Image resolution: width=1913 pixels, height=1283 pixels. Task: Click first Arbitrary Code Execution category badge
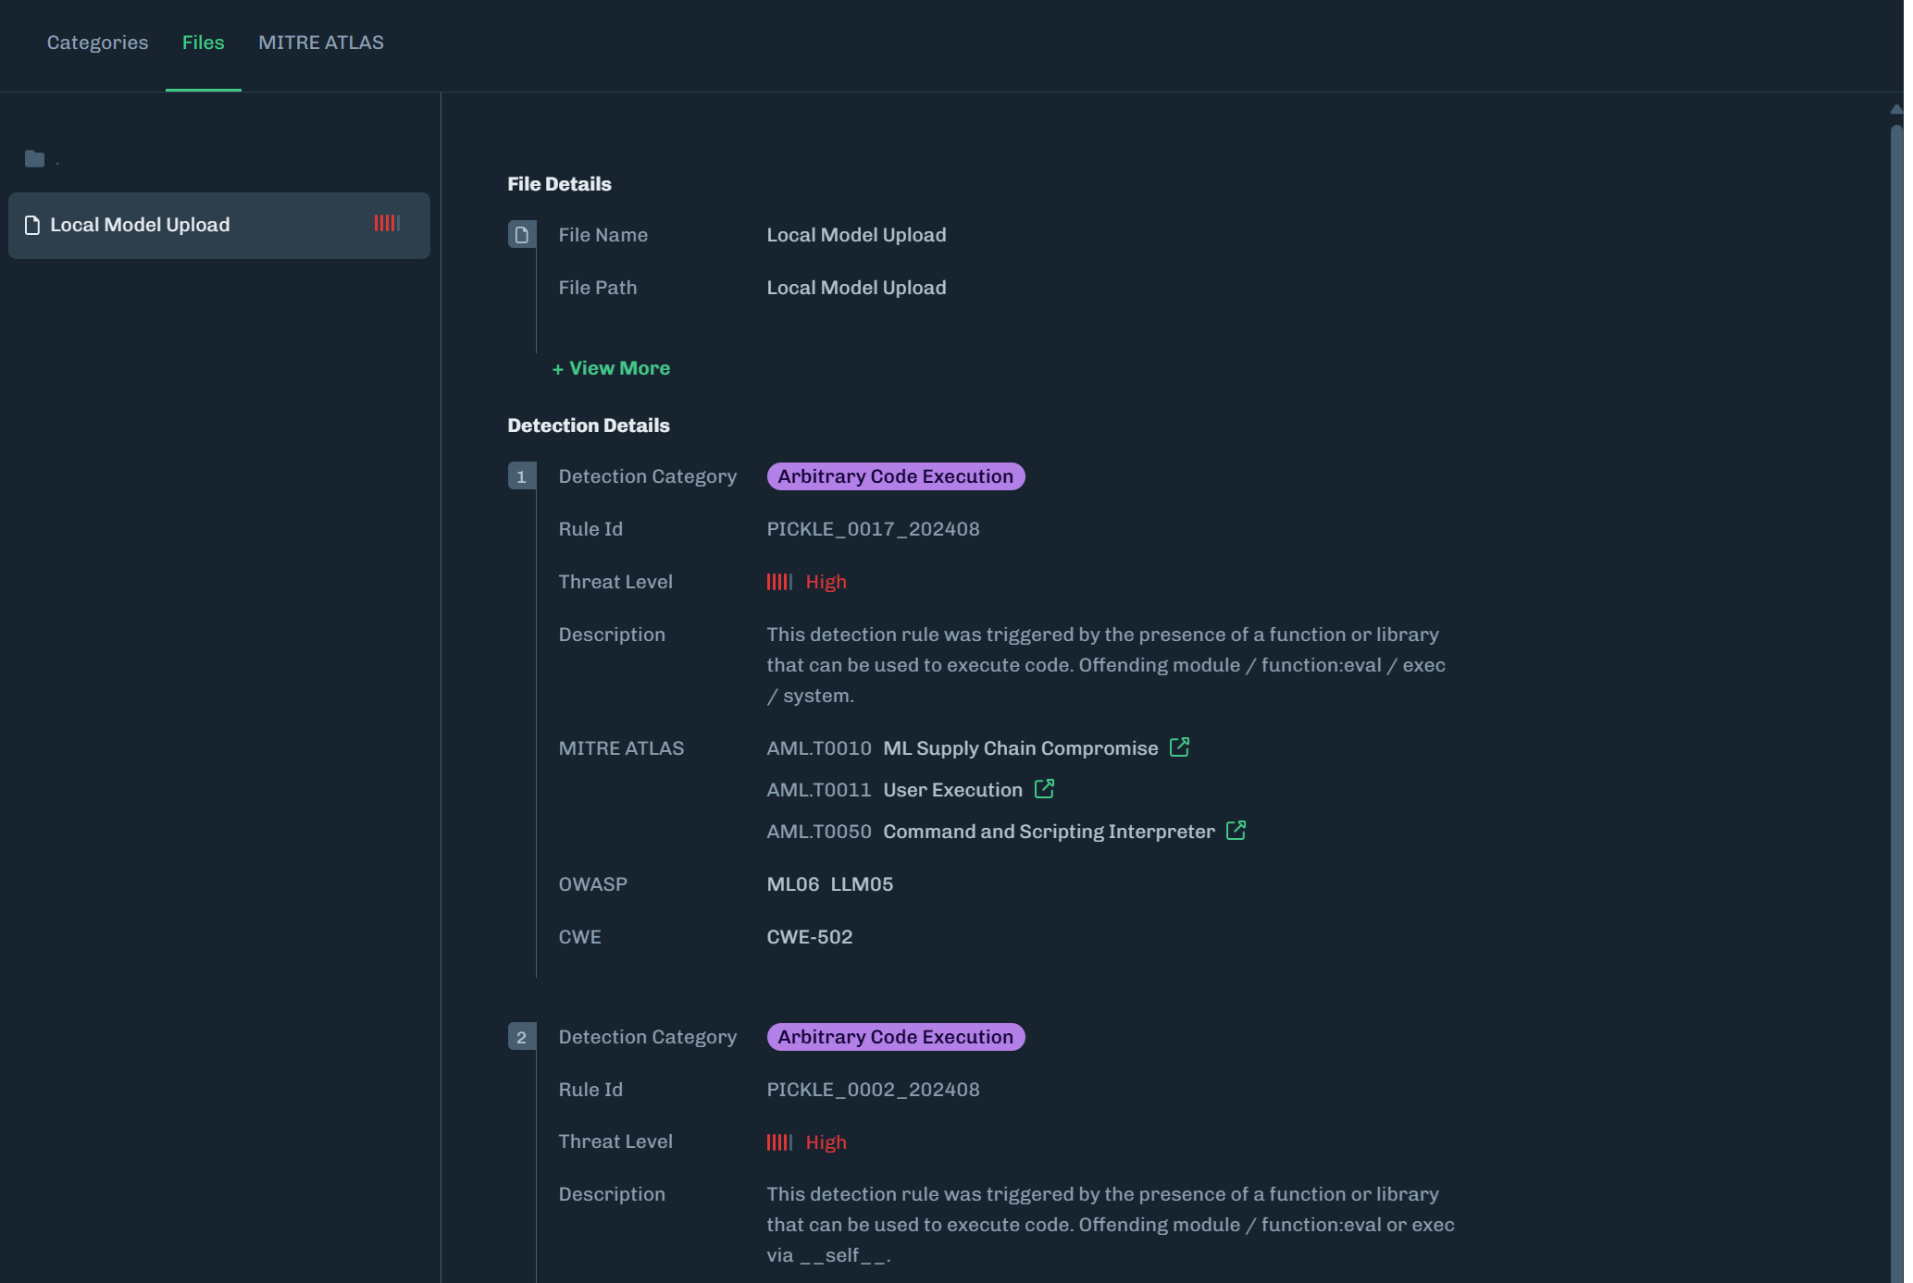(895, 476)
